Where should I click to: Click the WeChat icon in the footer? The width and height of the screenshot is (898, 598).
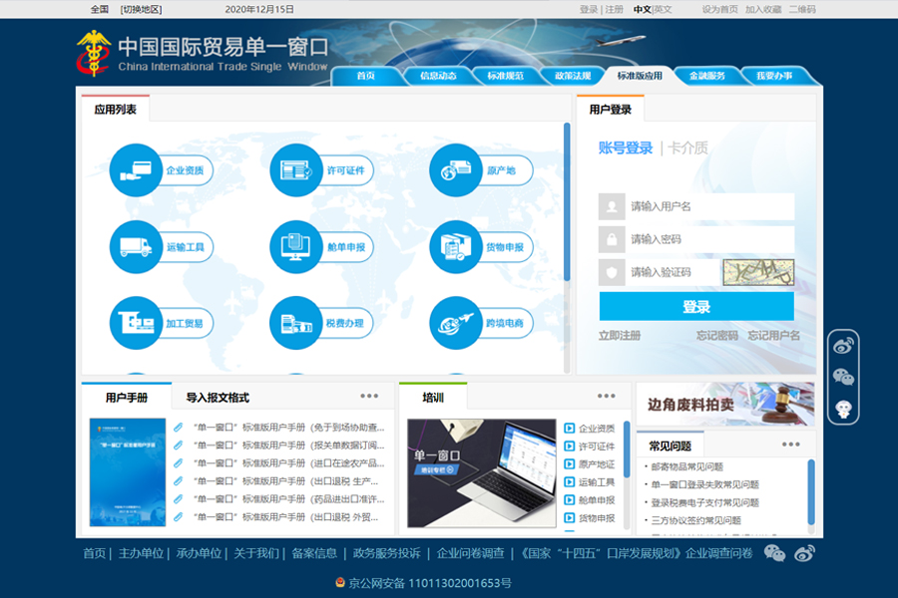pos(774,553)
